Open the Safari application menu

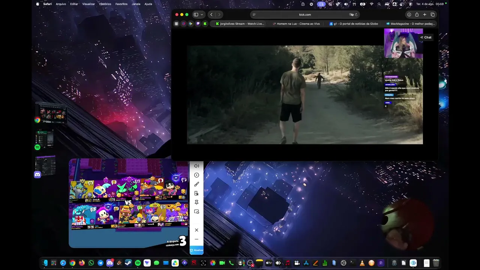click(x=47, y=4)
